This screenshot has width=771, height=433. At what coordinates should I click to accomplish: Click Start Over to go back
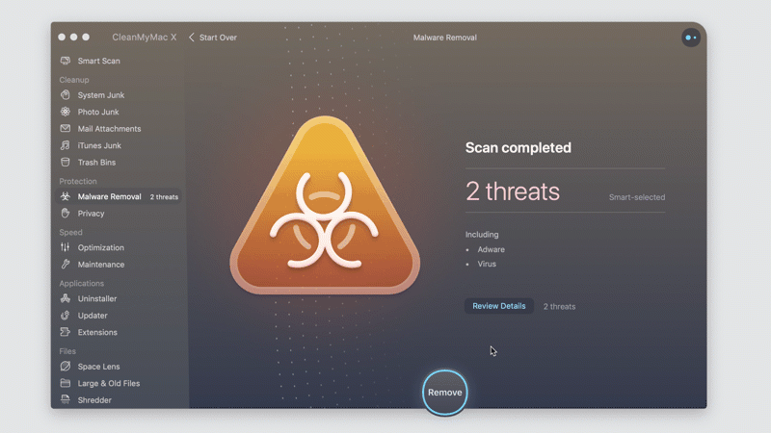coord(218,38)
